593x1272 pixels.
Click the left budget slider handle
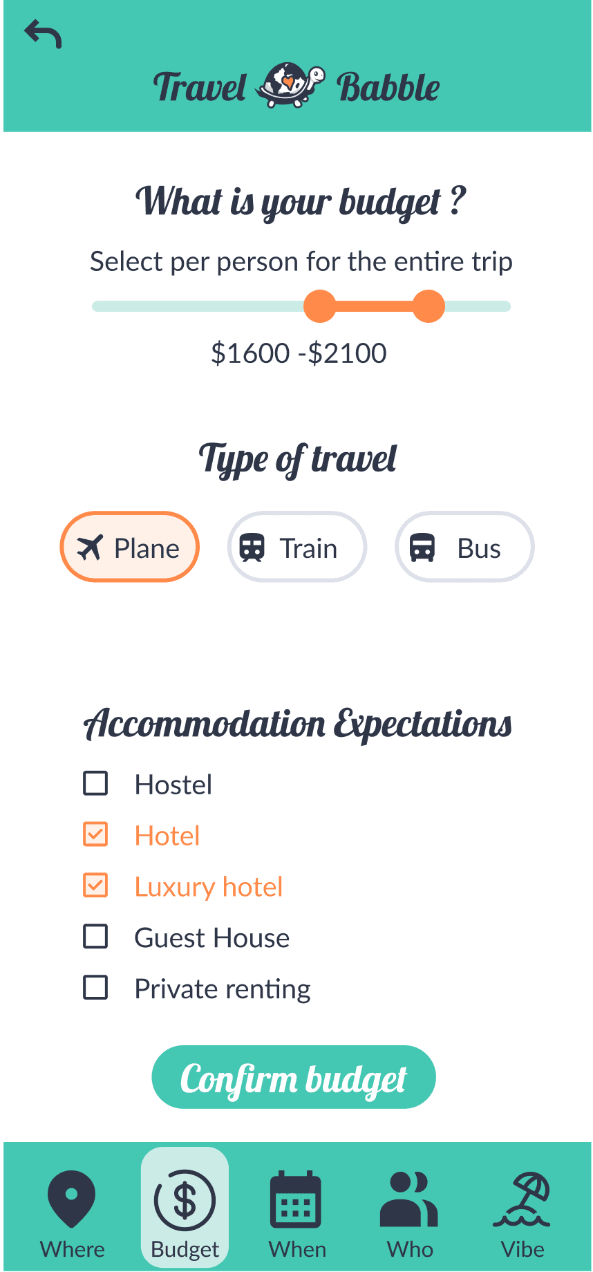pos(320,306)
